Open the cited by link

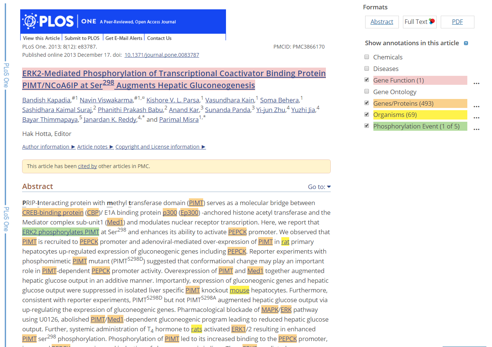pos(87,166)
